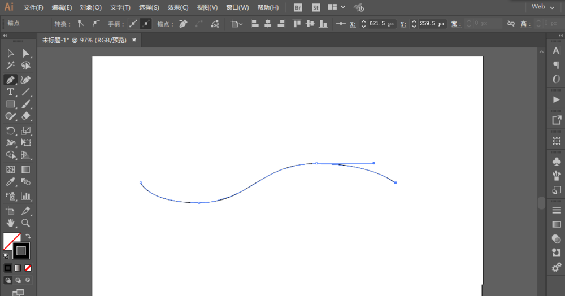Viewport: 565px width, 296px height.
Task: Select the Direct Selection white arrow tool
Action: (25, 53)
